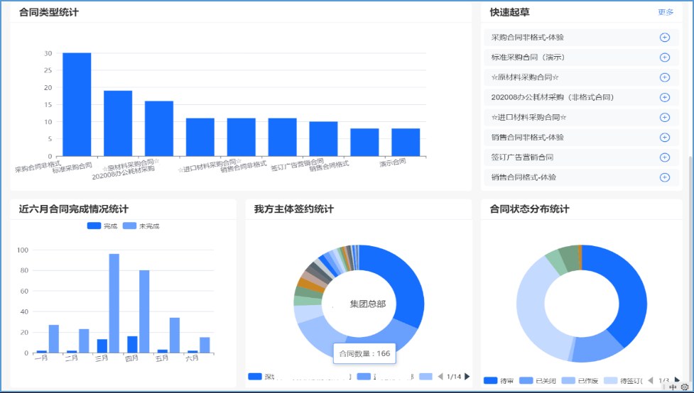Hit the plus icon for 签订广告营销合同
Image resolution: width=694 pixels, height=393 pixels.
click(664, 157)
